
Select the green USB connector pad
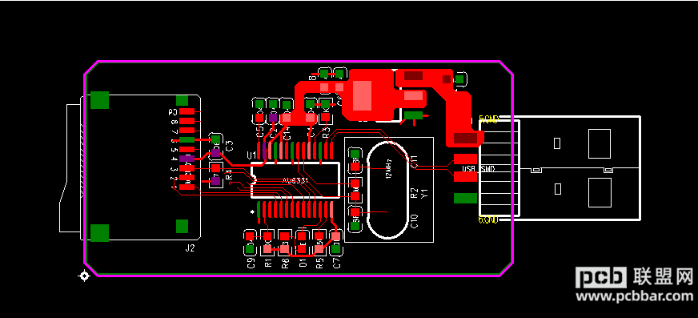tap(465, 198)
